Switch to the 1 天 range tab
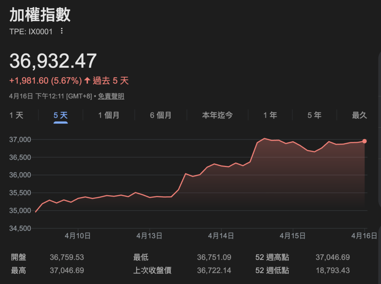 pos(16,115)
